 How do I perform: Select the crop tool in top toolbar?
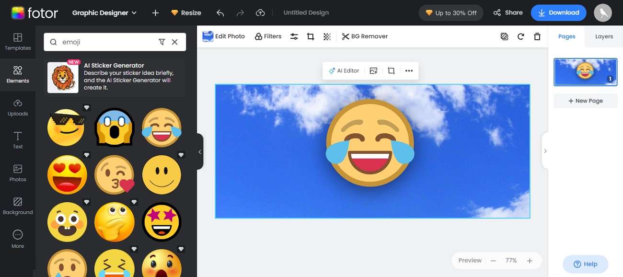click(311, 36)
